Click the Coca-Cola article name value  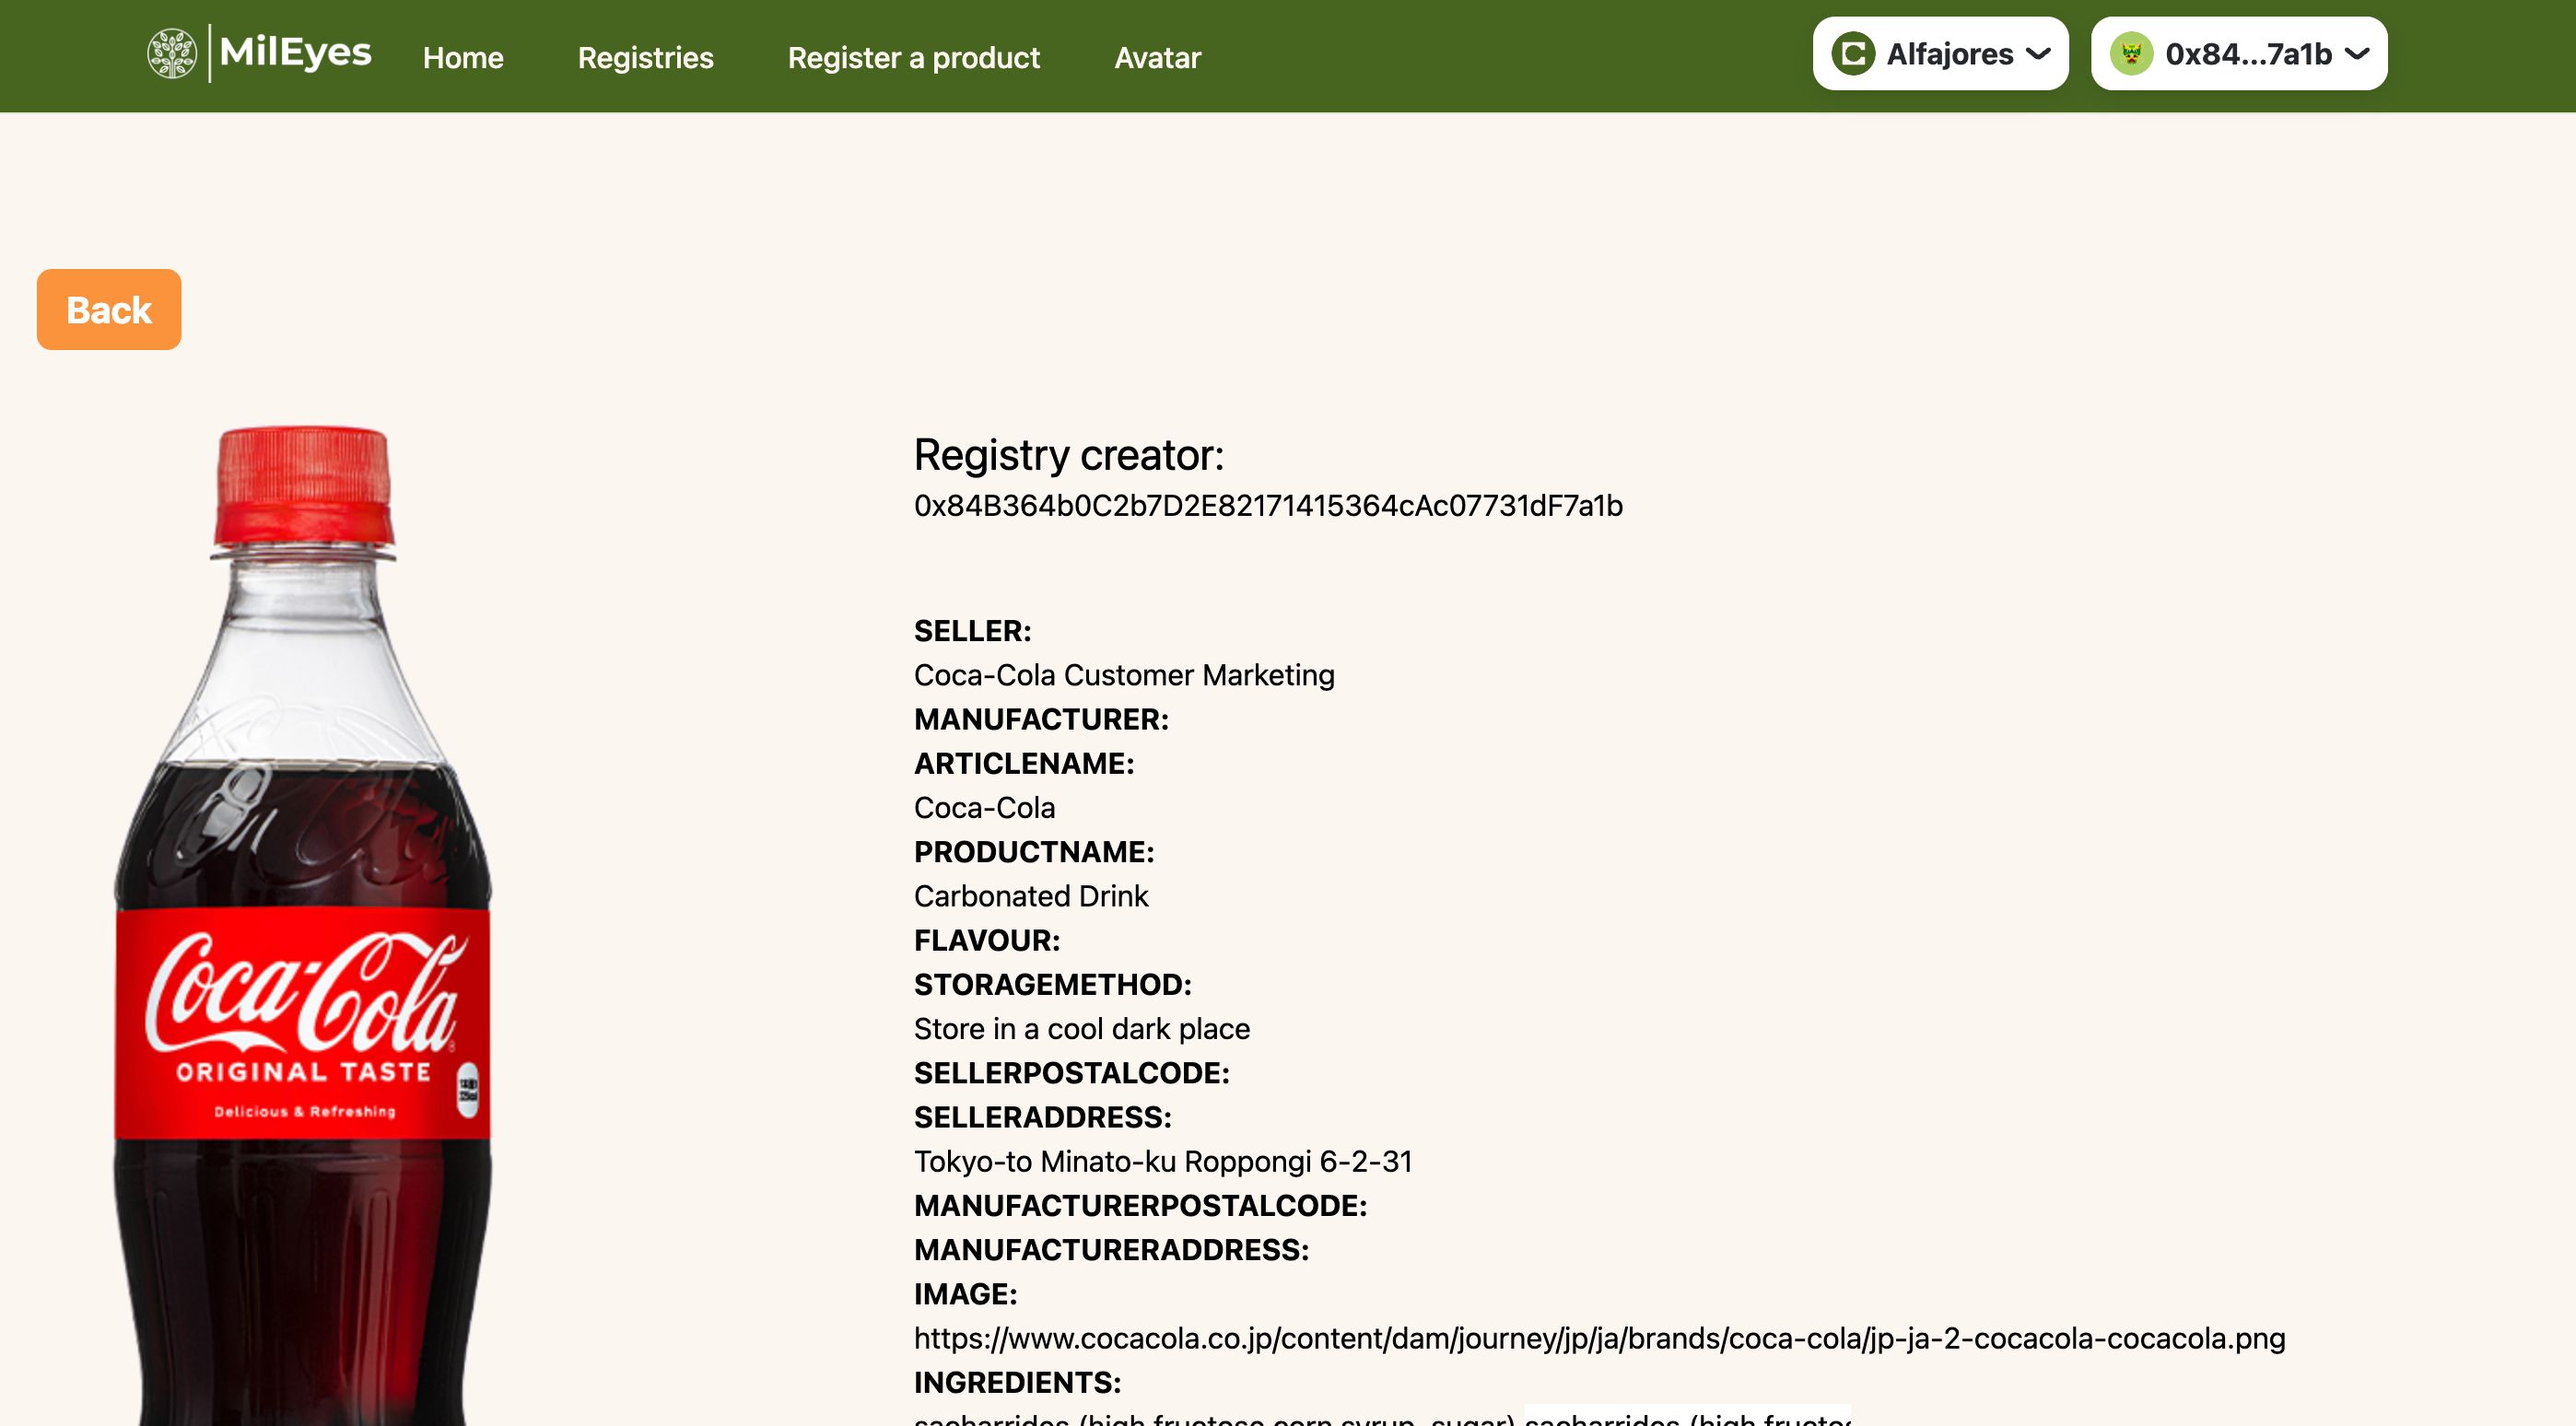[x=984, y=807]
